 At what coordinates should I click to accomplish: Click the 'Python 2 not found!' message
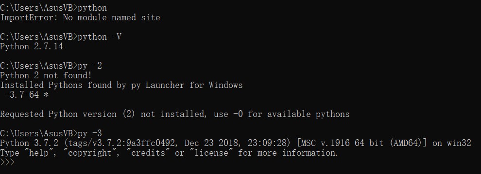(46, 76)
